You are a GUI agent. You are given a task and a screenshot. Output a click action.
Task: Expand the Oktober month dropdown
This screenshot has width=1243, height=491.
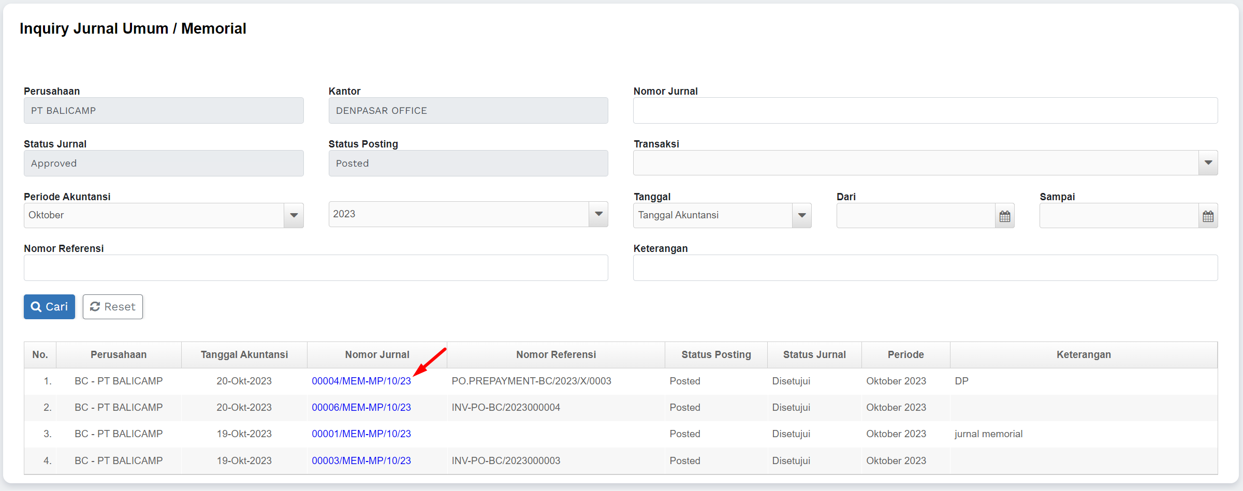[x=294, y=215]
